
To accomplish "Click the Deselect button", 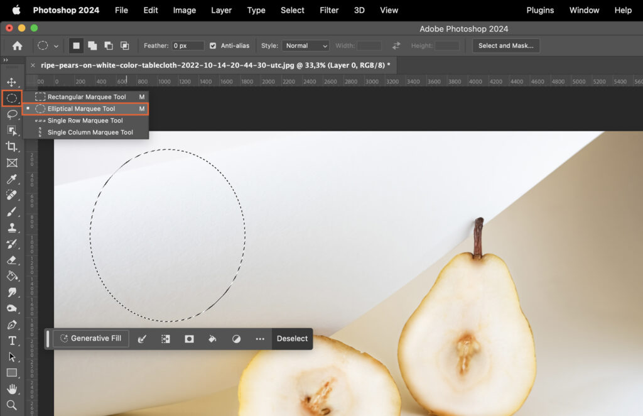I will coord(292,339).
